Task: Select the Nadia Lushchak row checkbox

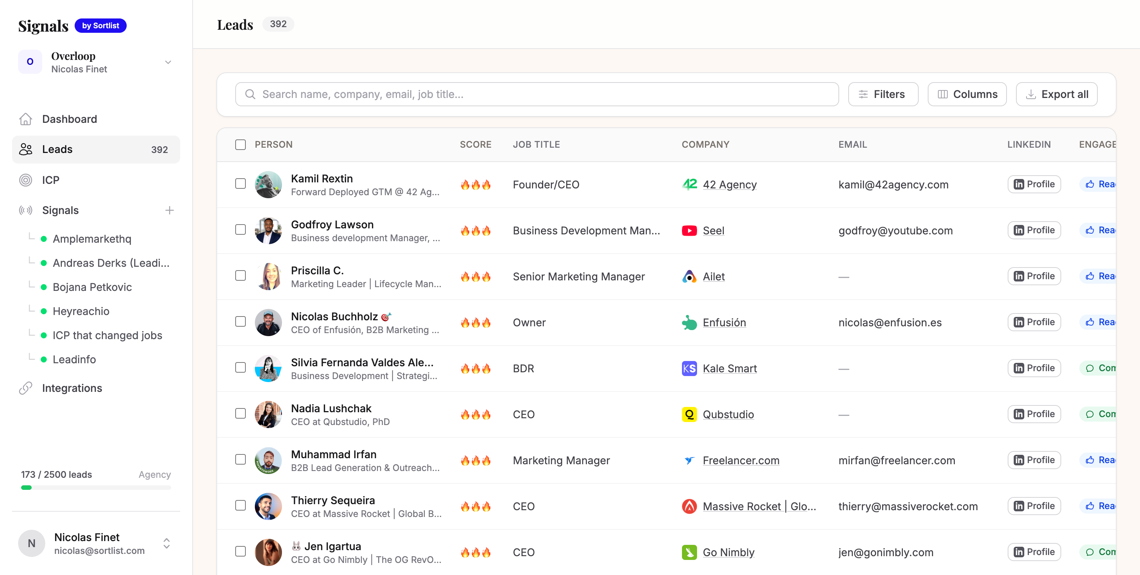Action: pyautogui.click(x=240, y=414)
